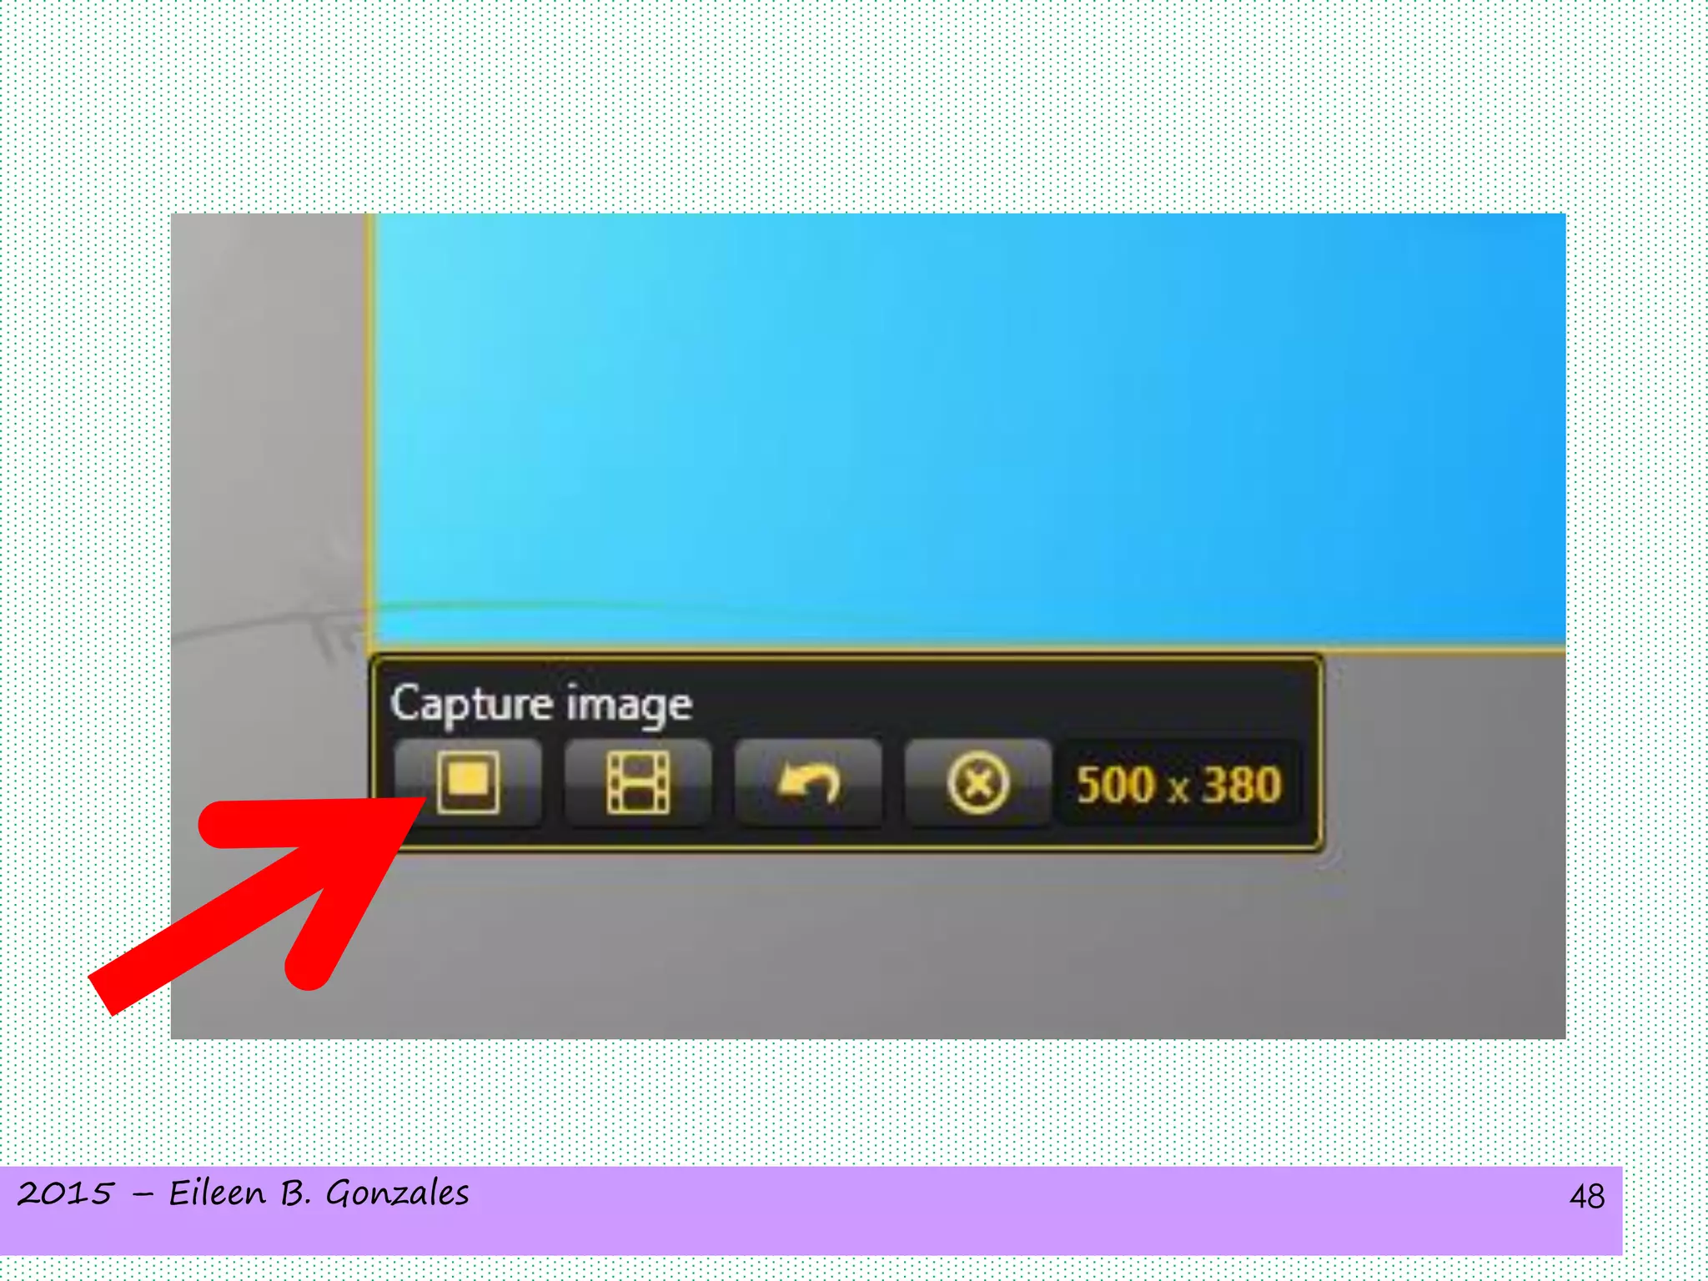Click the Eileen B. Gonzales footer text
This screenshot has height=1281, width=1708.
click(319, 1193)
